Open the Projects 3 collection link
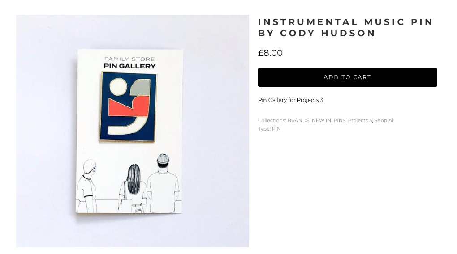 [360, 120]
